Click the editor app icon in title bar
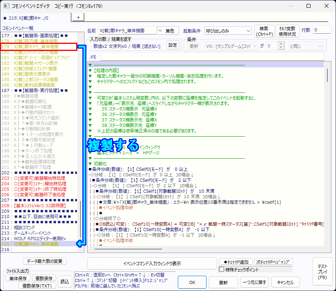The height and width of the screenshot is (291, 336). click(6, 6)
